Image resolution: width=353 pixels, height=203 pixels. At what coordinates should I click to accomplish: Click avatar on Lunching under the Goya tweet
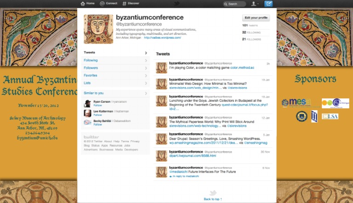coord(161,101)
